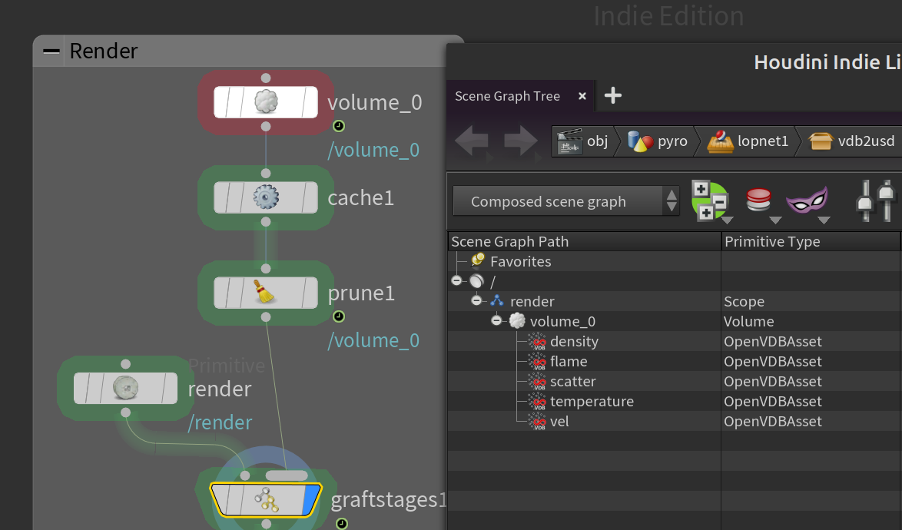Viewport: 902px width, 530px height.
Task: Click the expand/collapse tree plus-minus icon
Action: pyautogui.click(x=710, y=200)
